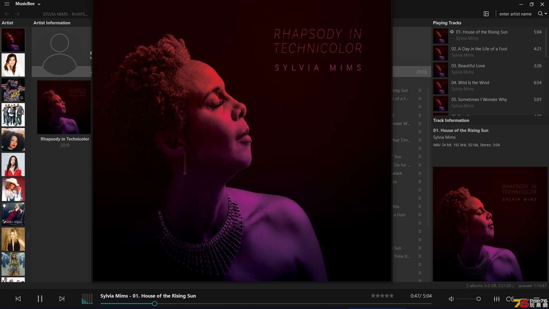Select the Sylvia Mims artist thumbnail
549x309 pixels.
(x=13, y=40)
